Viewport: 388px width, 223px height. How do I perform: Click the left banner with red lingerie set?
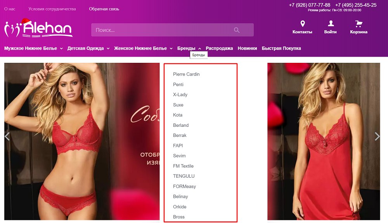tap(82, 142)
